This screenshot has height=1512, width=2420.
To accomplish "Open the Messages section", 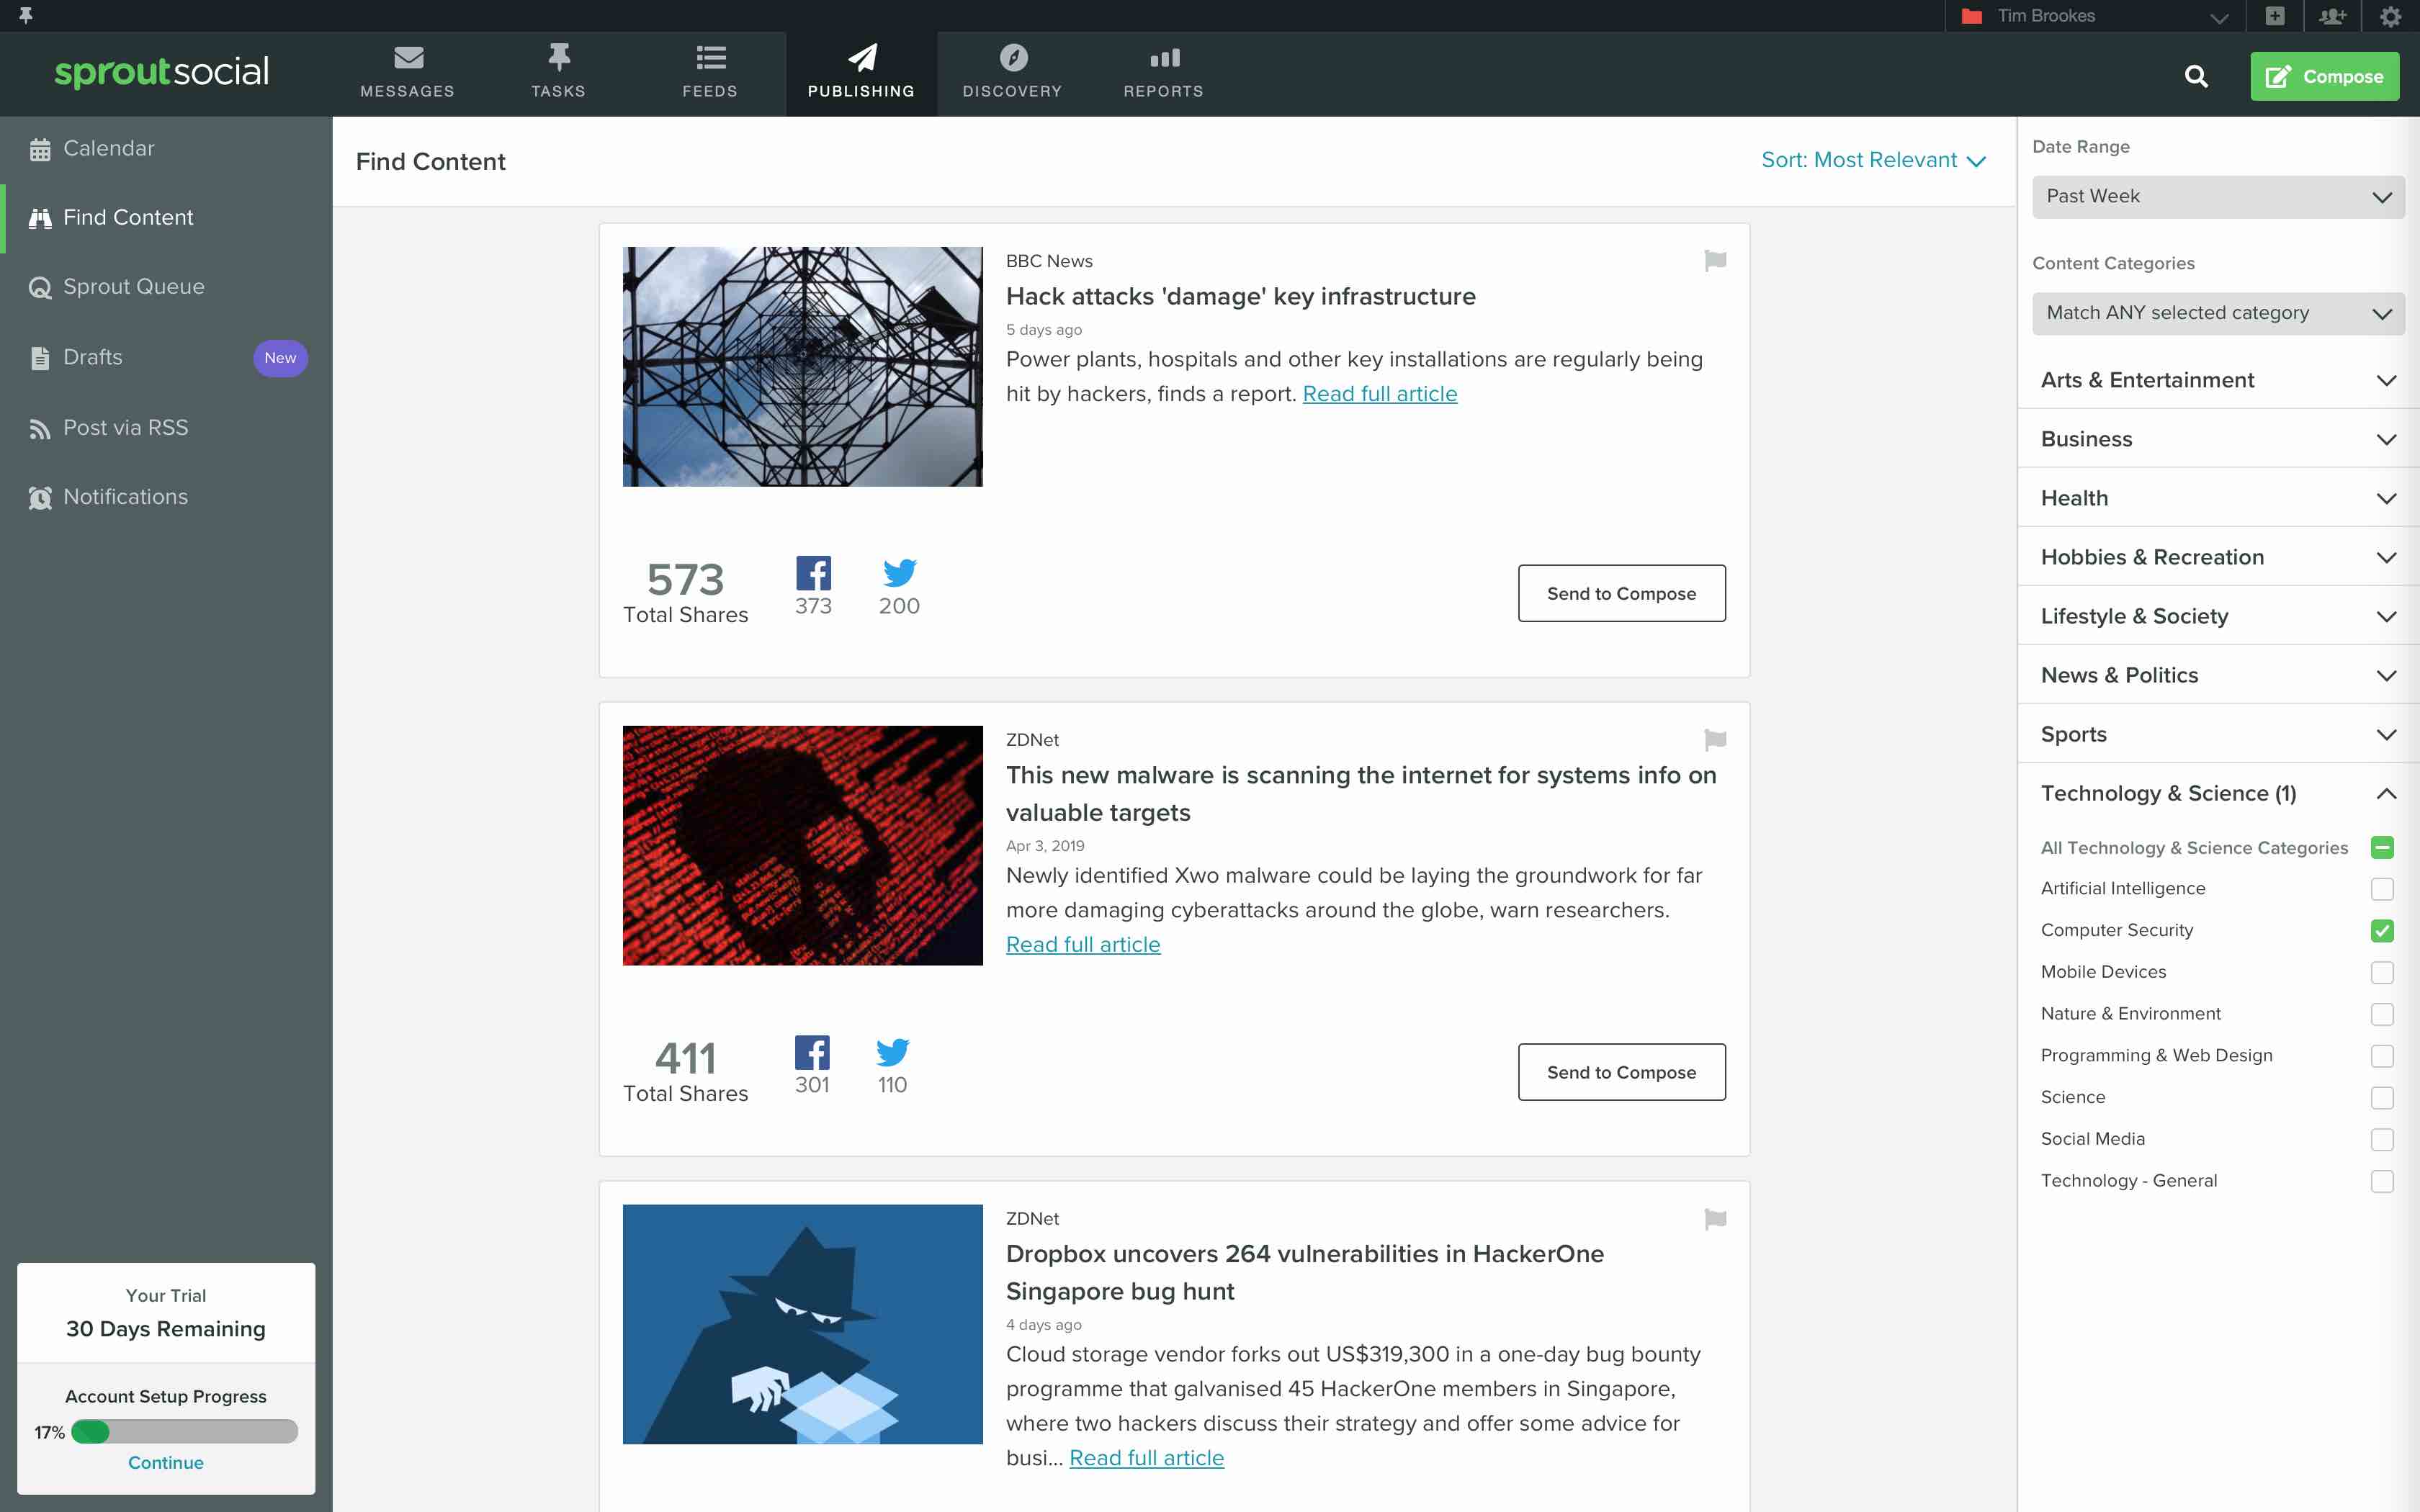I will pyautogui.click(x=406, y=71).
